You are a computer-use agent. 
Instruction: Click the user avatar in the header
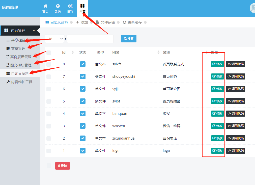click(x=252, y=8)
